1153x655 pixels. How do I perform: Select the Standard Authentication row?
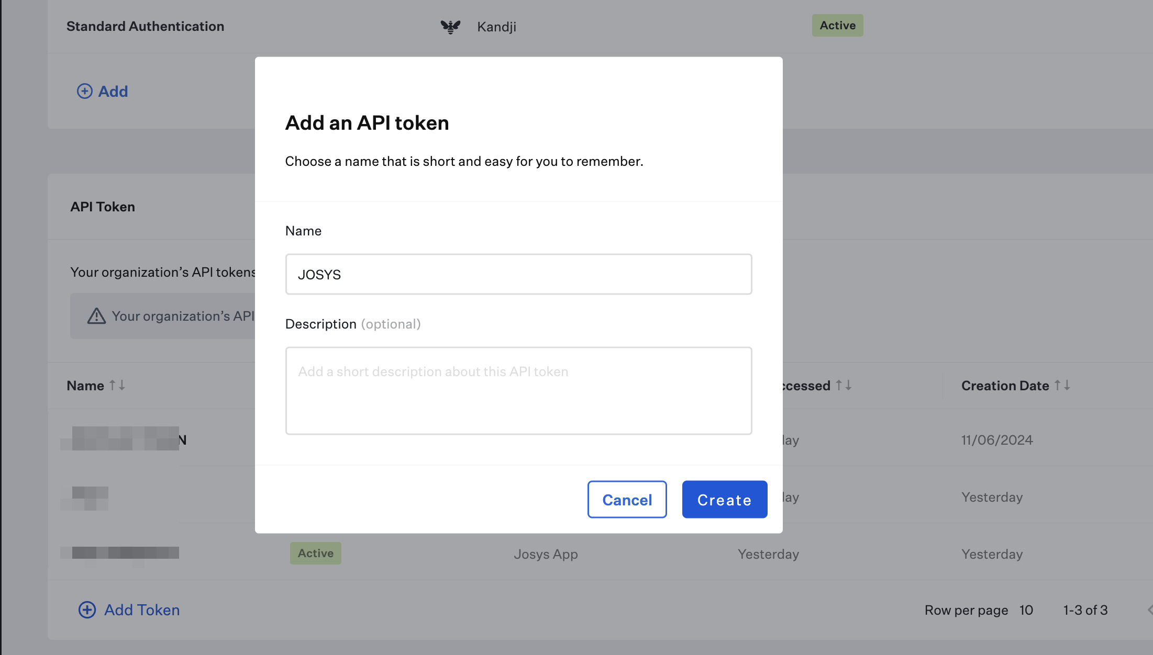(x=145, y=26)
